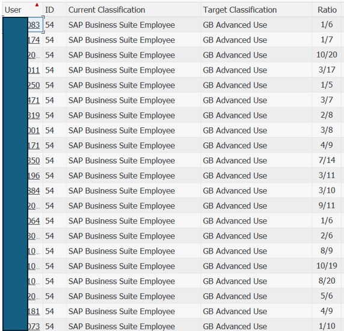Open user link ending in 171
The height and width of the screenshot is (331, 344).
point(34,145)
